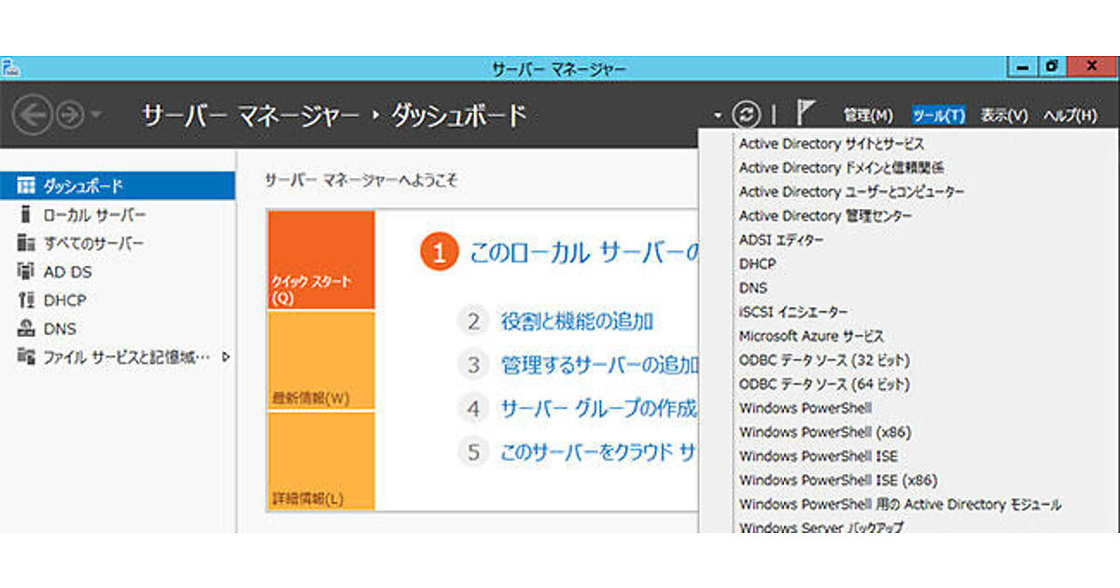The width and height of the screenshot is (1120, 588).
Task: Open the DNS role in sidebar
Action: 61,329
